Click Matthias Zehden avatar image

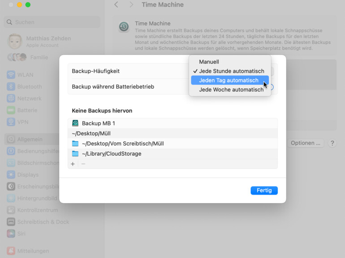coord(15,41)
